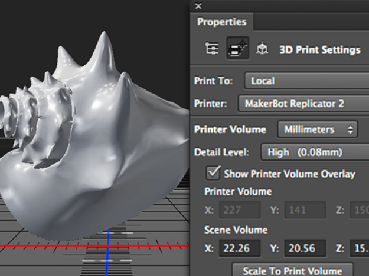This screenshot has width=369, height=276.
Task: Click the red X axis line
Action: point(94,246)
